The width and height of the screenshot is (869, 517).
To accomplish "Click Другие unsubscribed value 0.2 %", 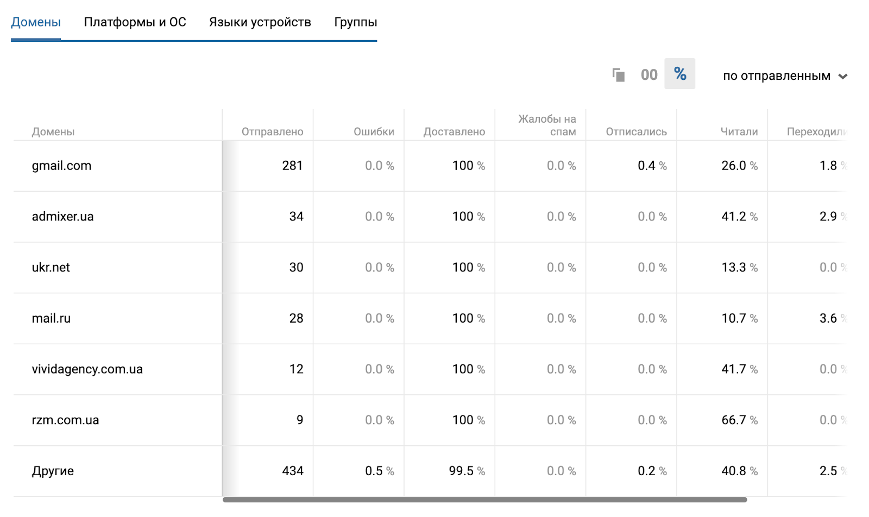I will pos(652,471).
